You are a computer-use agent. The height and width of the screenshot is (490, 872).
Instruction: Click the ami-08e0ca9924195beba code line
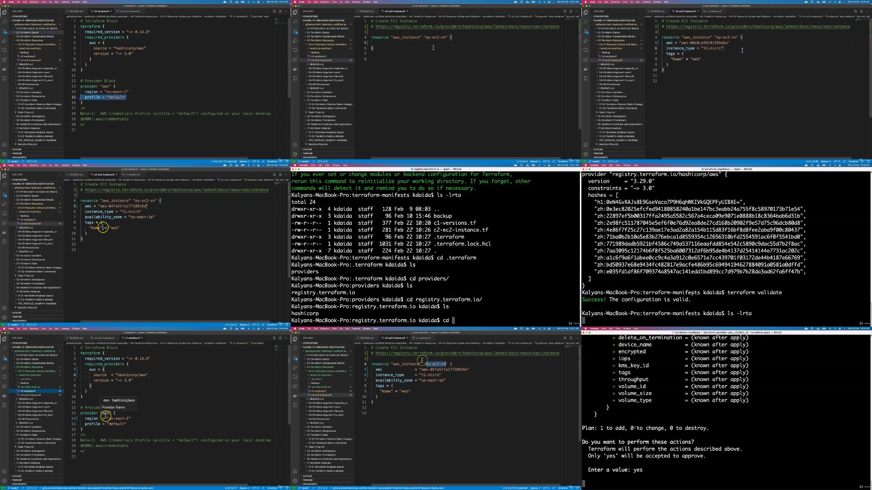(x=698, y=43)
